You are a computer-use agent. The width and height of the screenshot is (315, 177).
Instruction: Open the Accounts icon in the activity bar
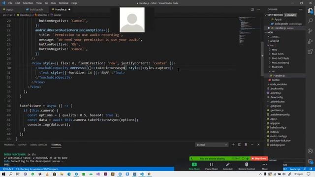pos(310,151)
